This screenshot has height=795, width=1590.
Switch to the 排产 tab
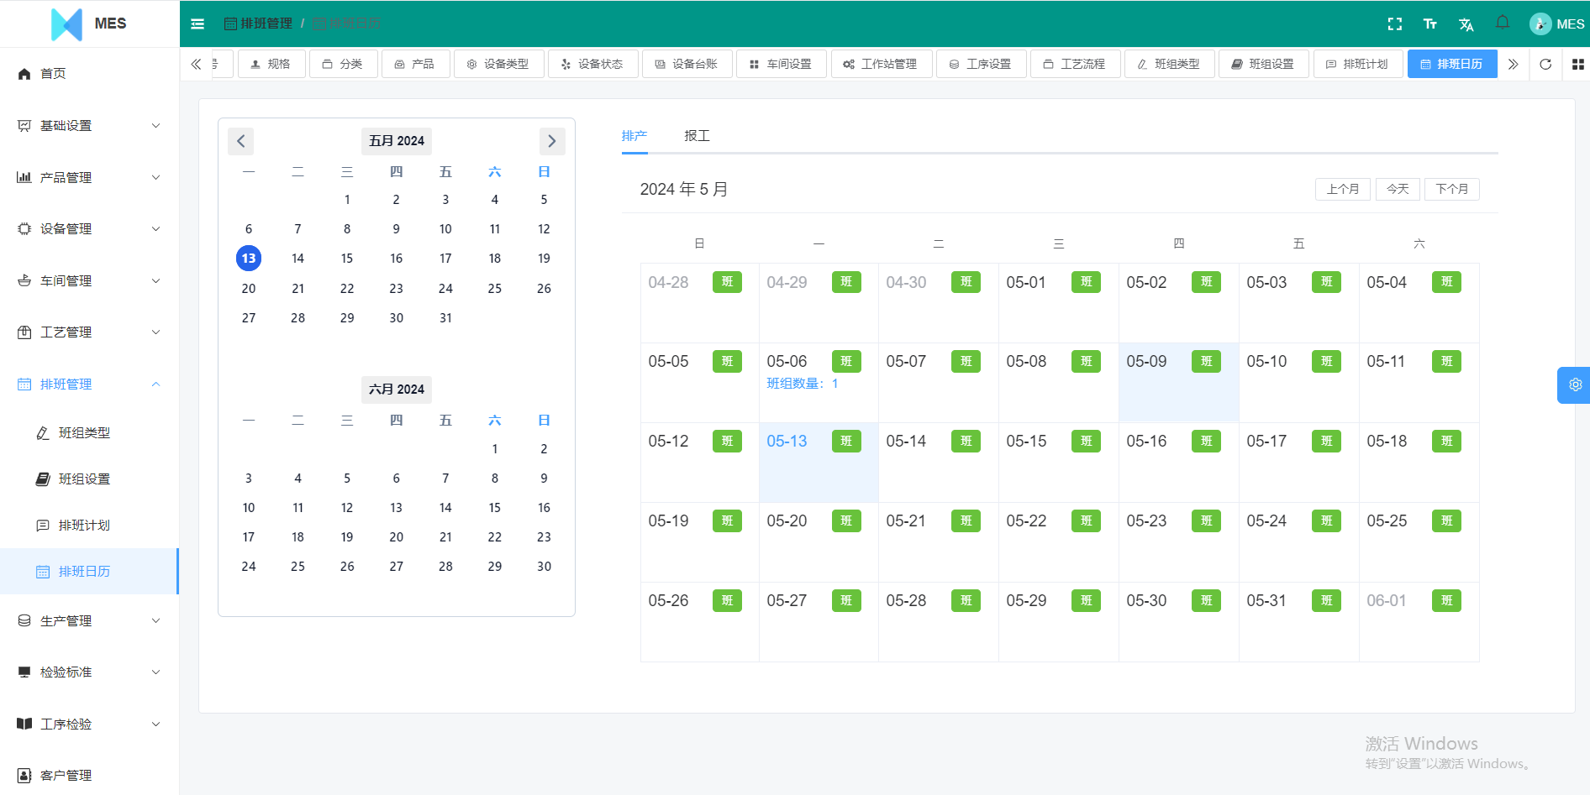pyautogui.click(x=634, y=136)
